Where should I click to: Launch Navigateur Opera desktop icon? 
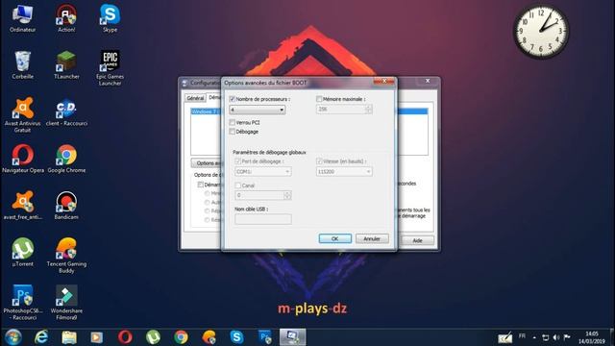(23, 159)
